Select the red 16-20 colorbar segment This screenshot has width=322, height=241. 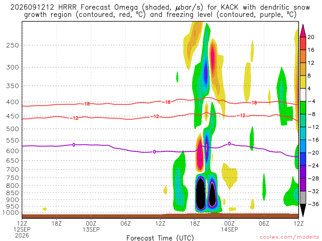303,43
